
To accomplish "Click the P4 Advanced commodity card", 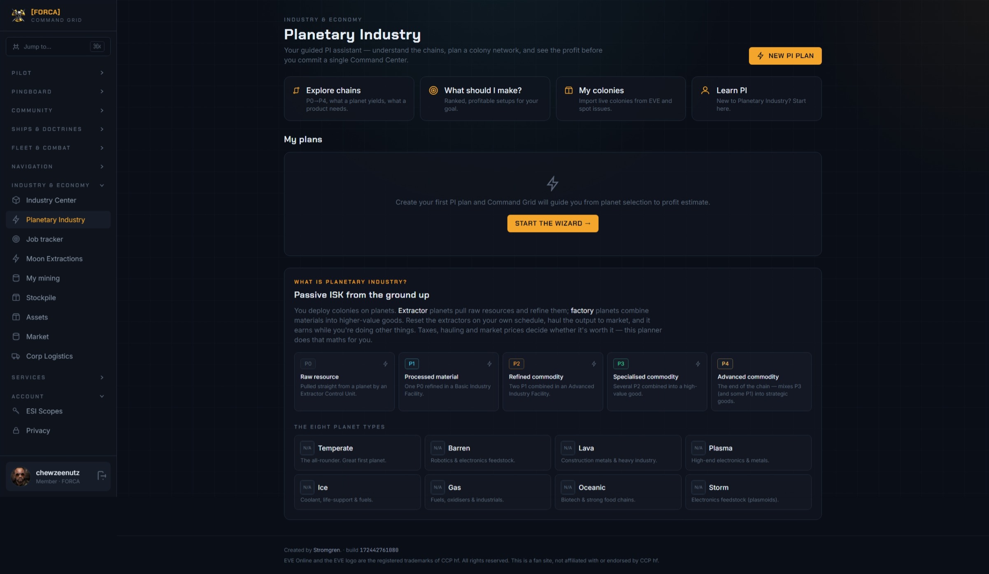I will click(x=761, y=381).
